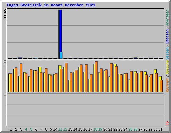
Task: Click green day label '18' on the x-axis
Action: pos(95,129)
